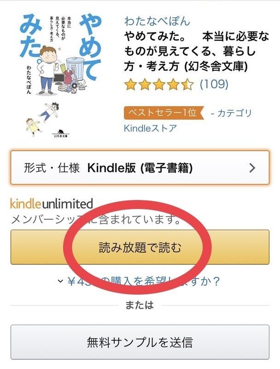Open the カテゴリ link beside the bestseller badge
Image resolution: width=280 pixels, height=369 pixels.
click(231, 113)
